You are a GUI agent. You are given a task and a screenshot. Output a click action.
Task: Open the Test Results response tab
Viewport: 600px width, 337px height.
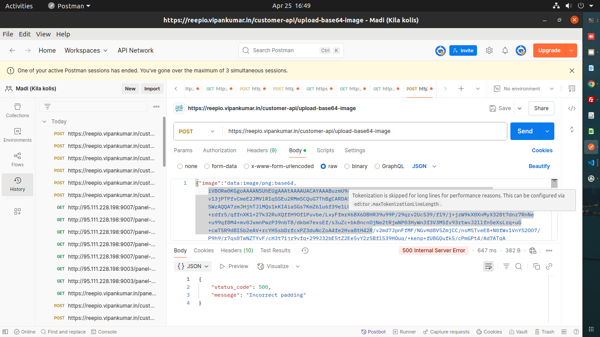click(x=275, y=251)
